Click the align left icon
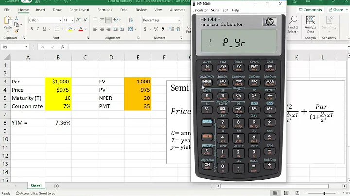Image resolution: width=350 pixels, height=196 pixels. (x=95, y=29)
